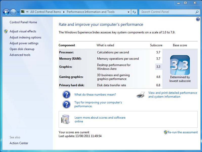This screenshot has height=152, width=202.
Task: Go back with the Back arrow button
Action: (6, 12)
